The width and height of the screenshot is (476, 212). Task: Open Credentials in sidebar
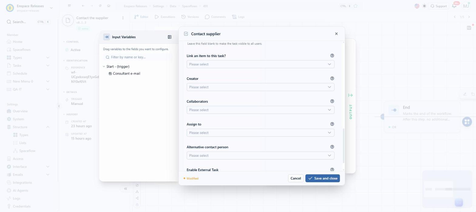coord(22,206)
